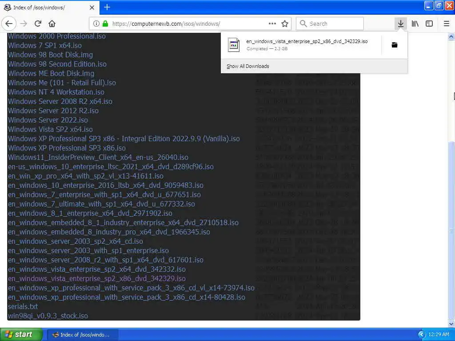
Task: Click Show All Downloads
Action: coord(247,66)
